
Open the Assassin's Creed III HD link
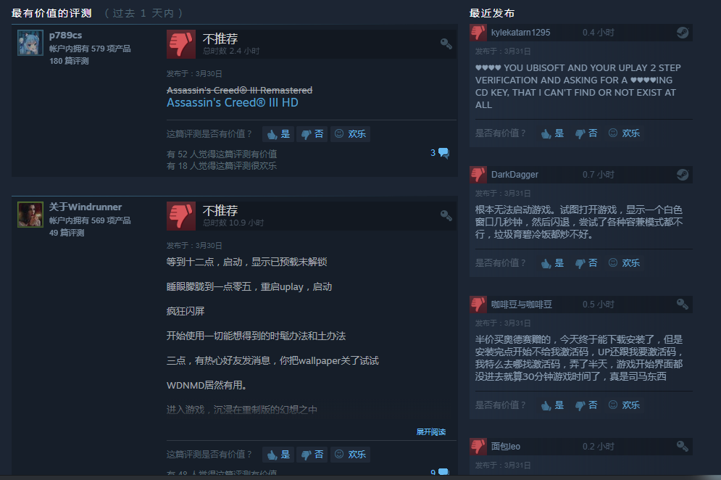232,103
